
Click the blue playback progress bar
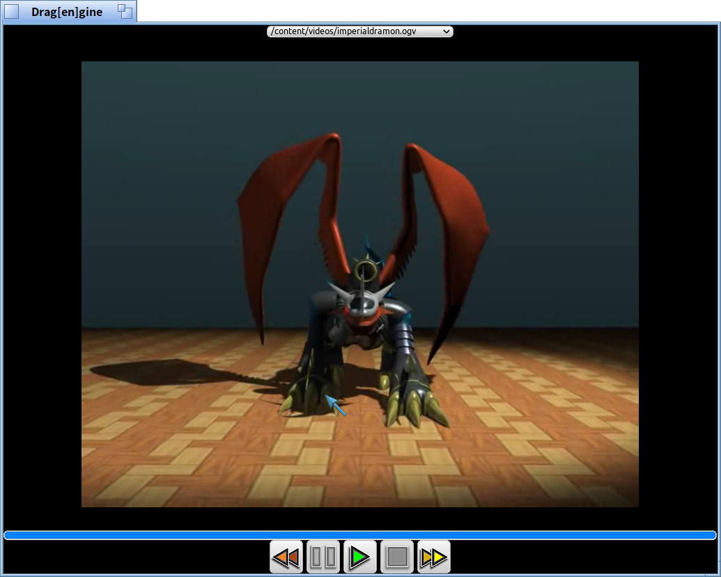click(x=360, y=535)
